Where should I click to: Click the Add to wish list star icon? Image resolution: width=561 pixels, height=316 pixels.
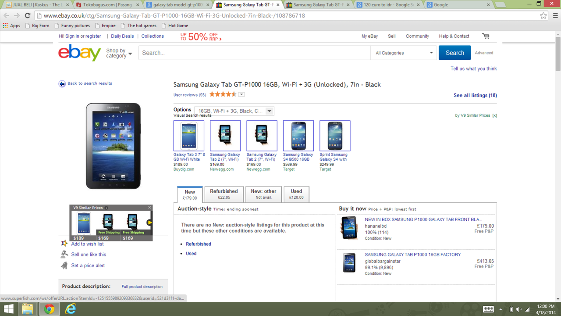(64, 243)
